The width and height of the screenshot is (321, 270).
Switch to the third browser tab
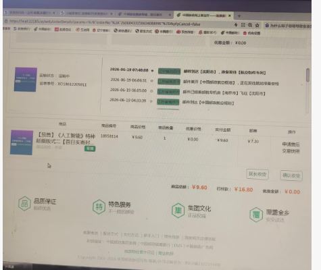click(x=145, y=14)
